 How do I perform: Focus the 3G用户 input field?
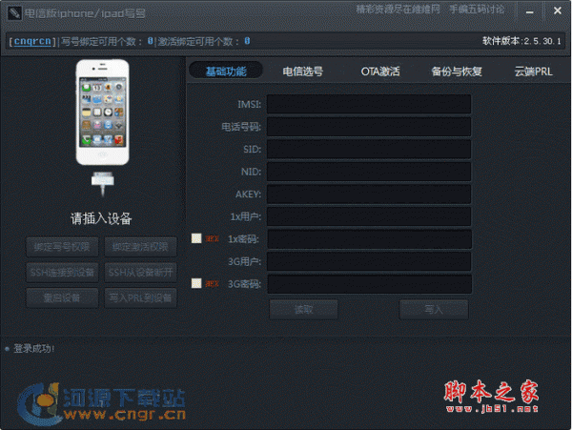369,261
